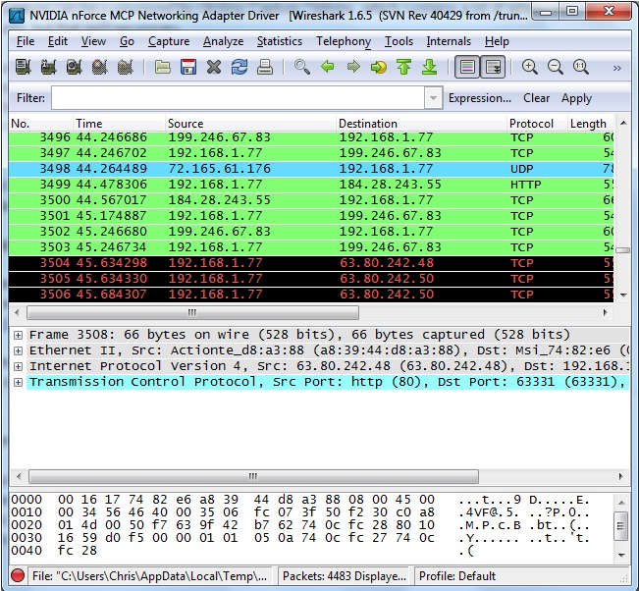Expand the Ethernet II tree node

18,350
